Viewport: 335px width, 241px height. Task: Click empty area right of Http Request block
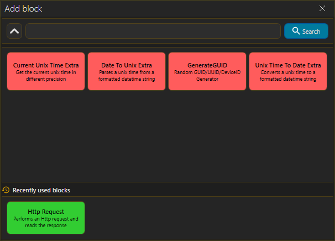click(x=210, y=218)
